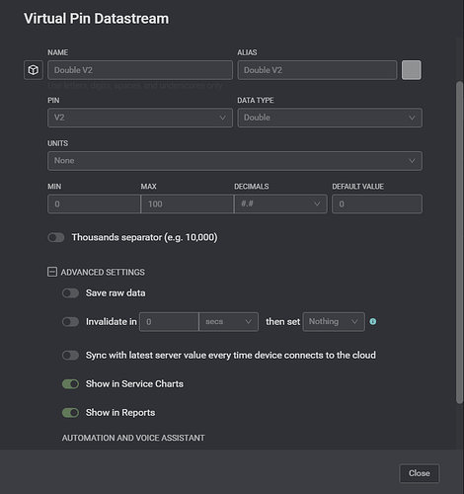
Task: Disable Show in Service Charts toggle
Action: [70, 384]
